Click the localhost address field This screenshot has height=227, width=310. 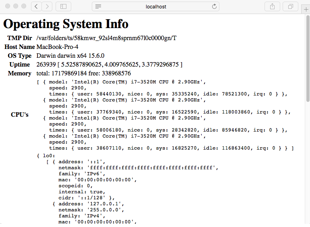[156, 6]
